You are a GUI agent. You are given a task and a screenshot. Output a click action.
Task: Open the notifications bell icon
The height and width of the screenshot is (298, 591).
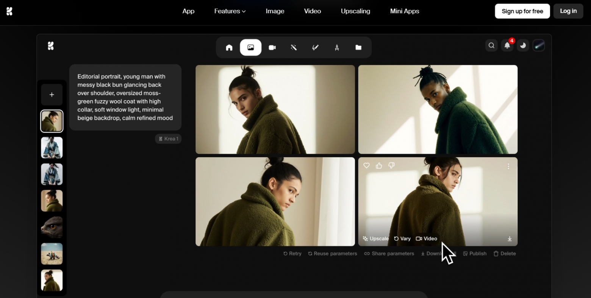[x=507, y=45]
